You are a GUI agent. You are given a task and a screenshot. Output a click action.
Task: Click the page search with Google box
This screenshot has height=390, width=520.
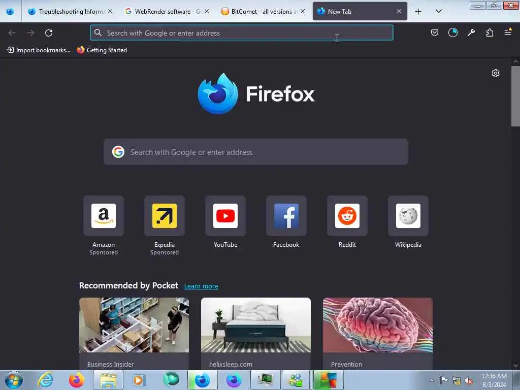(x=256, y=152)
